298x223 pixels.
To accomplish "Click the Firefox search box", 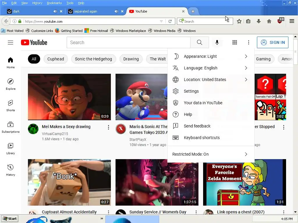I will click(205, 21).
